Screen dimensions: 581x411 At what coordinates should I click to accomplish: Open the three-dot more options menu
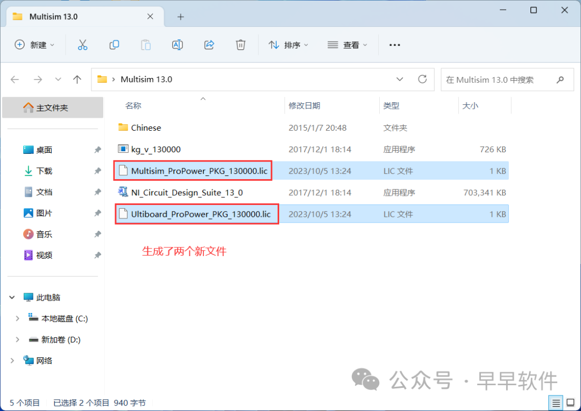point(395,45)
